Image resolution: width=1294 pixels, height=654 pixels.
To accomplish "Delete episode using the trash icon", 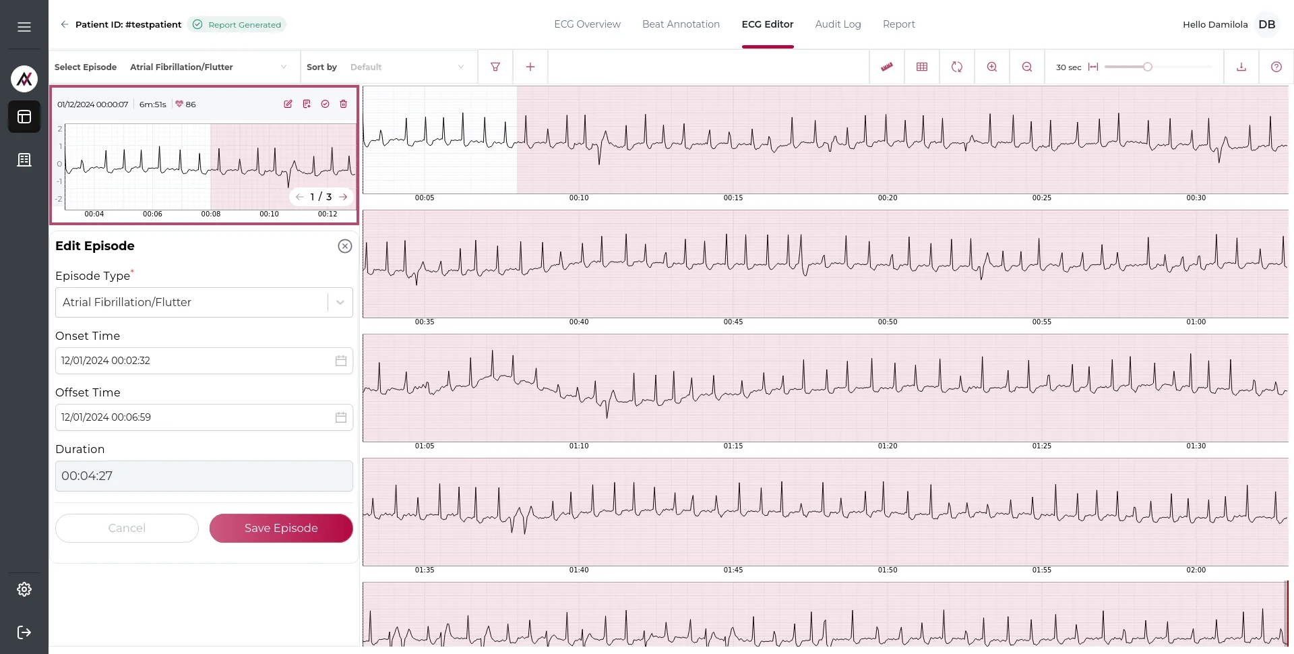I will 344,104.
